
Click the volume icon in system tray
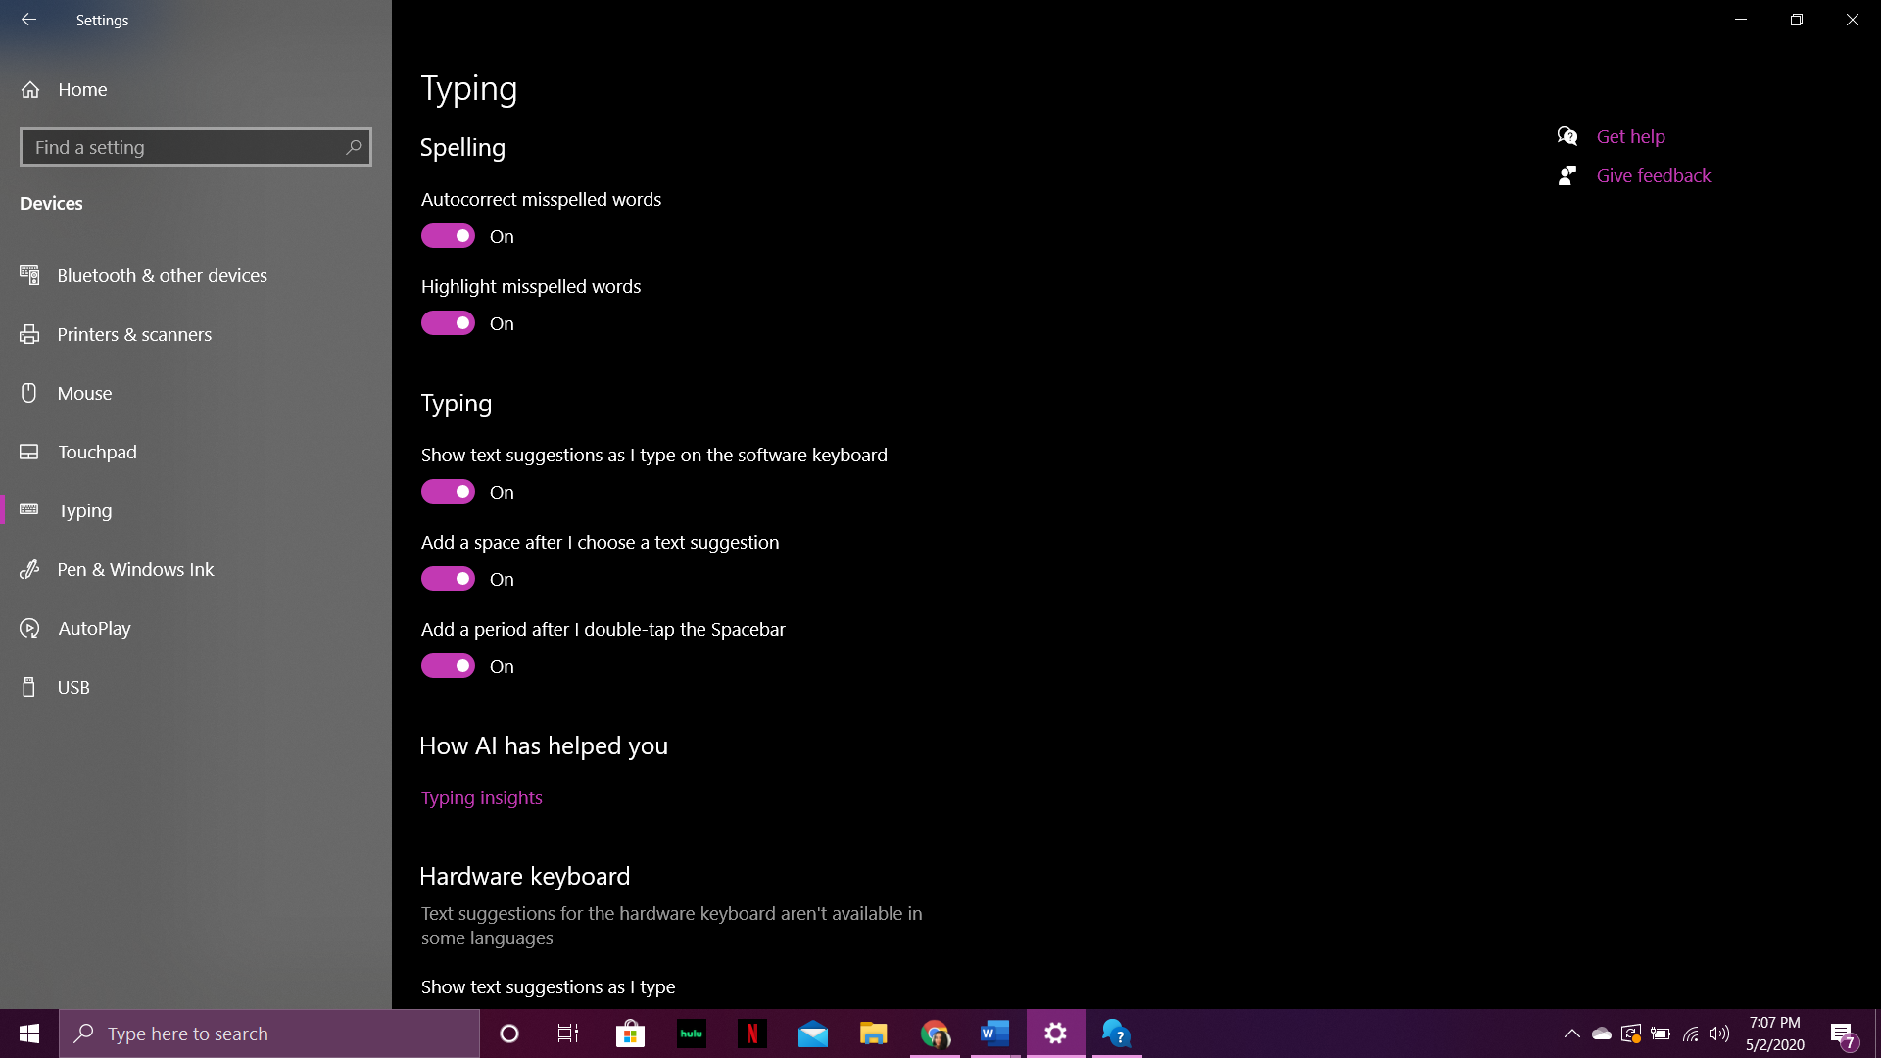[x=1719, y=1034]
